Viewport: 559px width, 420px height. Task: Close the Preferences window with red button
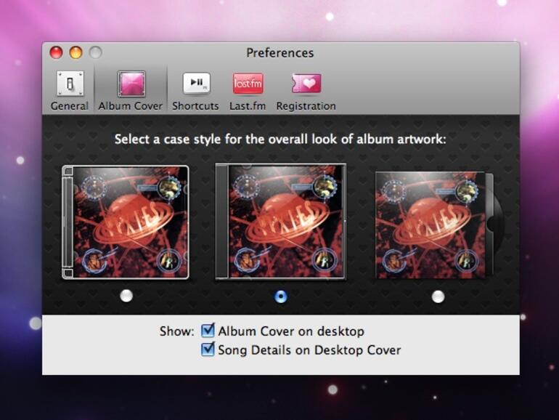[57, 52]
